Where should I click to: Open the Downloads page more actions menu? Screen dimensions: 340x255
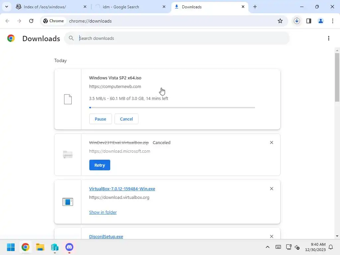[x=329, y=38]
